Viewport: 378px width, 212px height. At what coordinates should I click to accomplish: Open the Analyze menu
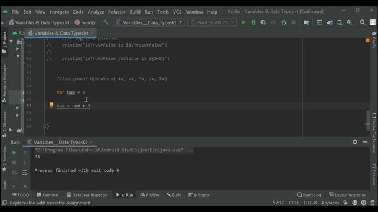point(96,12)
